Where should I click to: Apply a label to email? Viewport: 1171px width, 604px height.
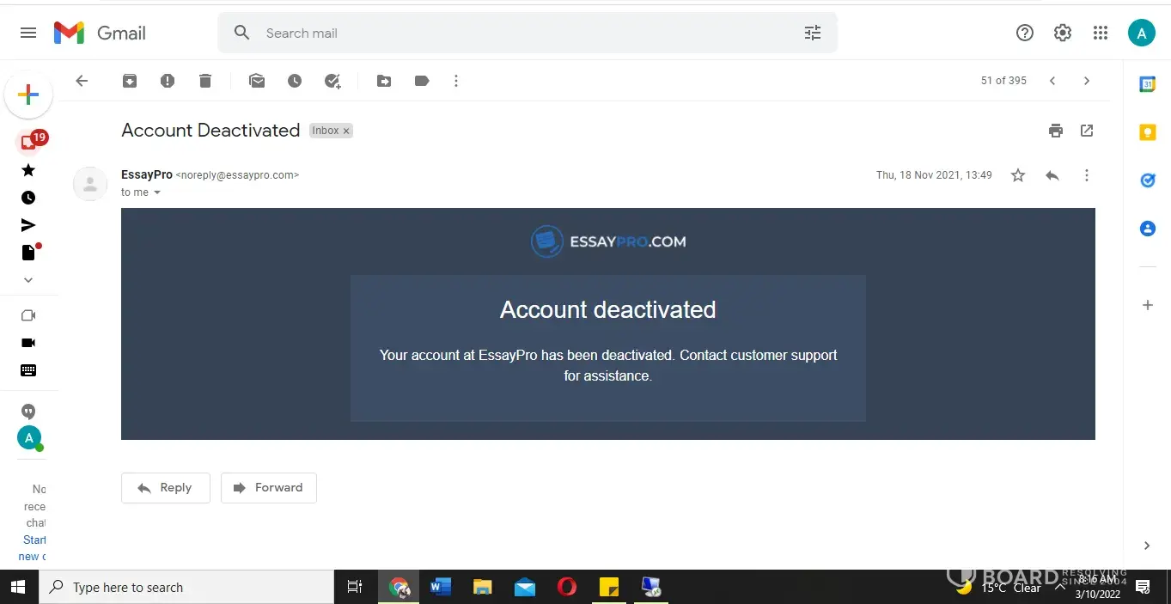[422, 81]
